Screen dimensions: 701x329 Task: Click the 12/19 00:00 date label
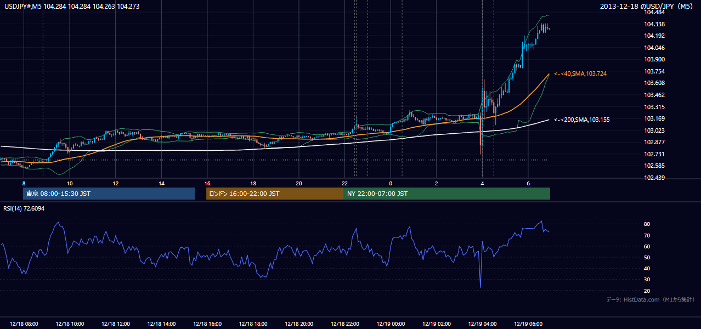[390, 324]
